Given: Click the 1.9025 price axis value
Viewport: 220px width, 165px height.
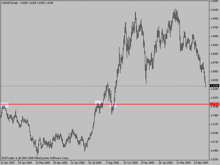Looking at the screenshot, I should coord(214,54).
